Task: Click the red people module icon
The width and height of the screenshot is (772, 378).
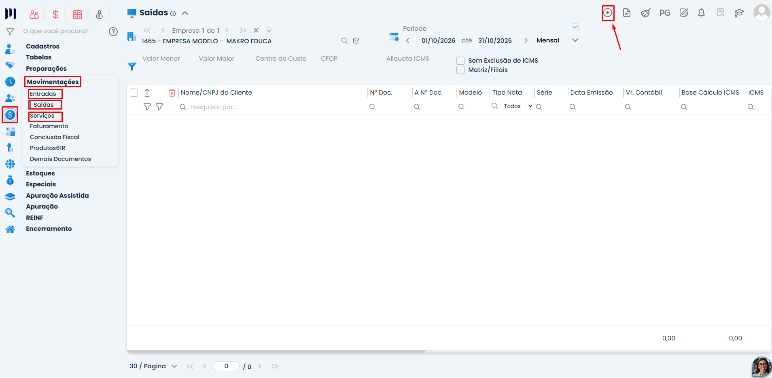Action: pos(34,15)
